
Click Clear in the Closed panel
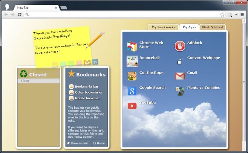(x=38, y=81)
